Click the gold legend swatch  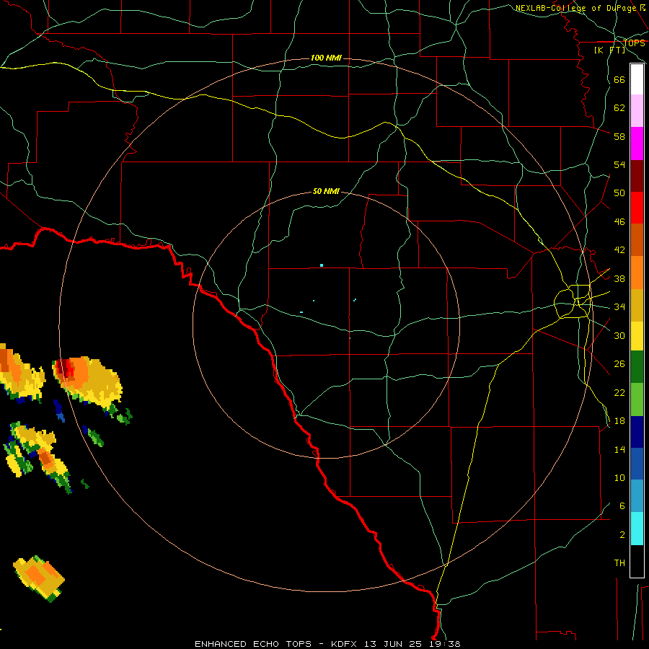point(637,306)
